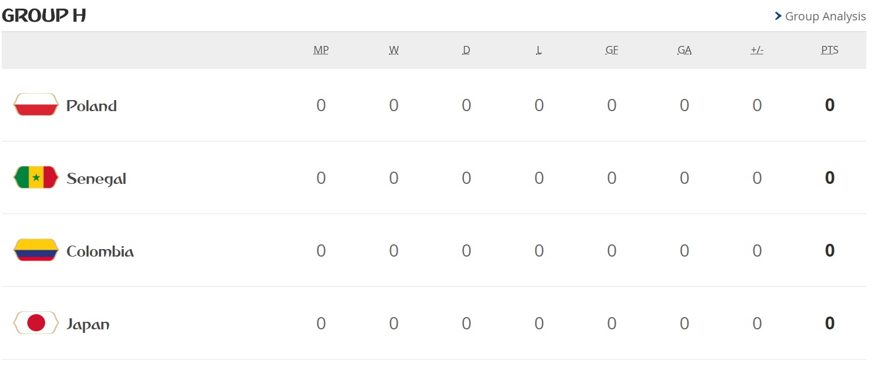Click the +/- goal difference header
Screen dimensions: 882x366
point(757,50)
